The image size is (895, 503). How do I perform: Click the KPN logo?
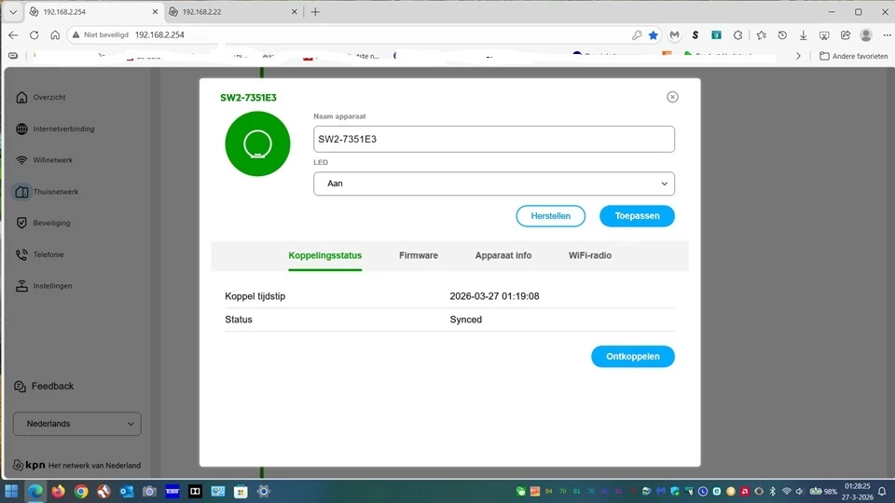coord(29,465)
